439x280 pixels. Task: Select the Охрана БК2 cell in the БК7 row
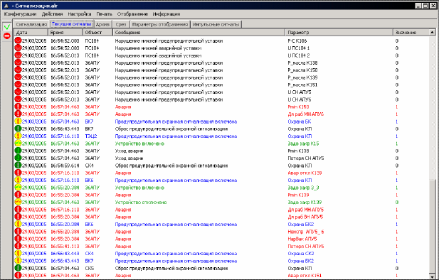click(x=301, y=261)
